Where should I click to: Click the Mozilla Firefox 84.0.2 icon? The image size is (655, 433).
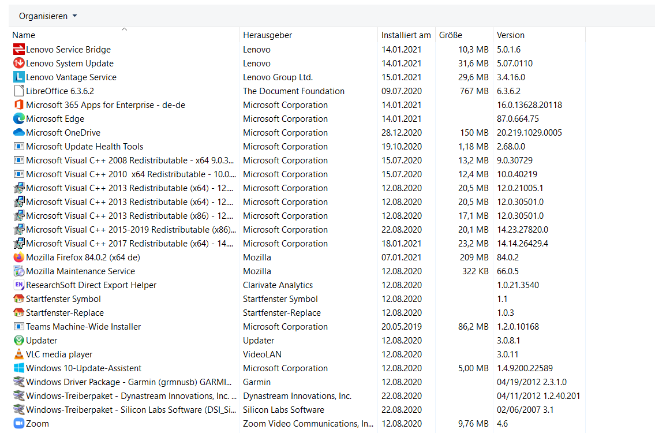coord(19,257)
